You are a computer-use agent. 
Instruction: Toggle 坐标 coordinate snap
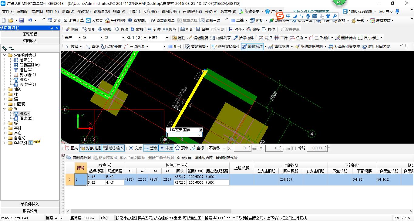pyautogui.click(x=197, y=148)
